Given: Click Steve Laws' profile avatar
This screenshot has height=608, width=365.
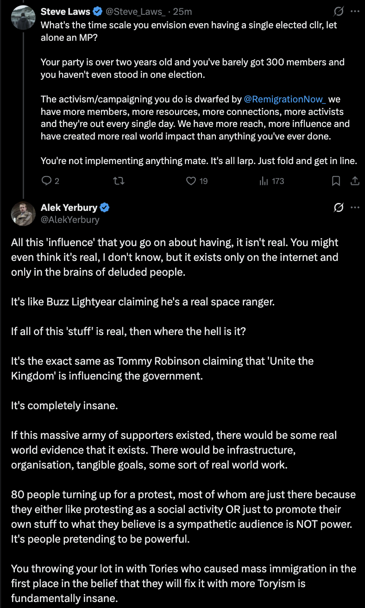Looking at the screenshot, I should 23,18.
